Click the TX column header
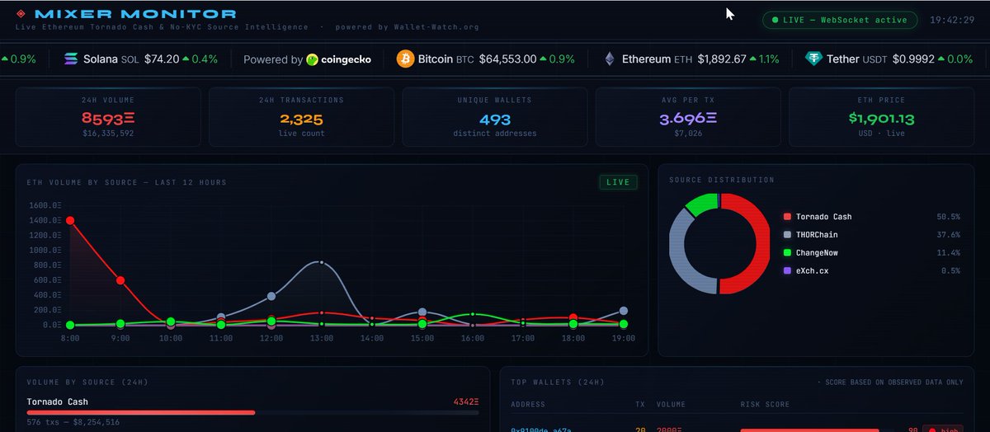Viewport: 990px width, 432px height. coord(640,405)
